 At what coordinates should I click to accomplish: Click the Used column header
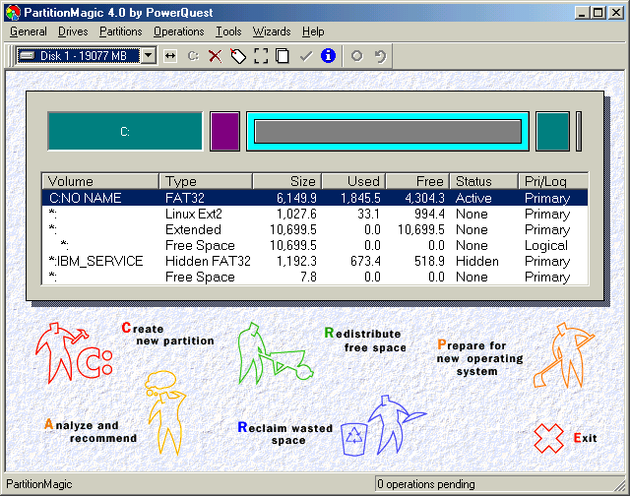click(353, 181)
